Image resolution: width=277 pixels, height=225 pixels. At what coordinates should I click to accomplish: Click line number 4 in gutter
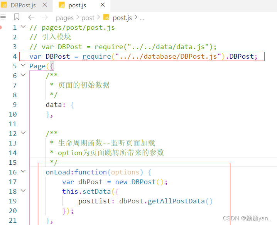[x=15, y=56]
